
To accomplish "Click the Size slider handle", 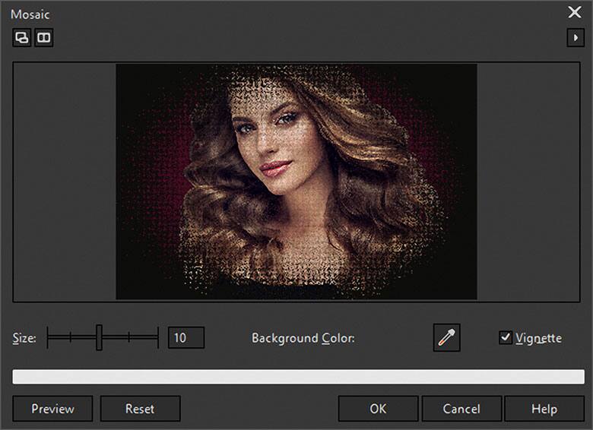I will pos(99,337).
